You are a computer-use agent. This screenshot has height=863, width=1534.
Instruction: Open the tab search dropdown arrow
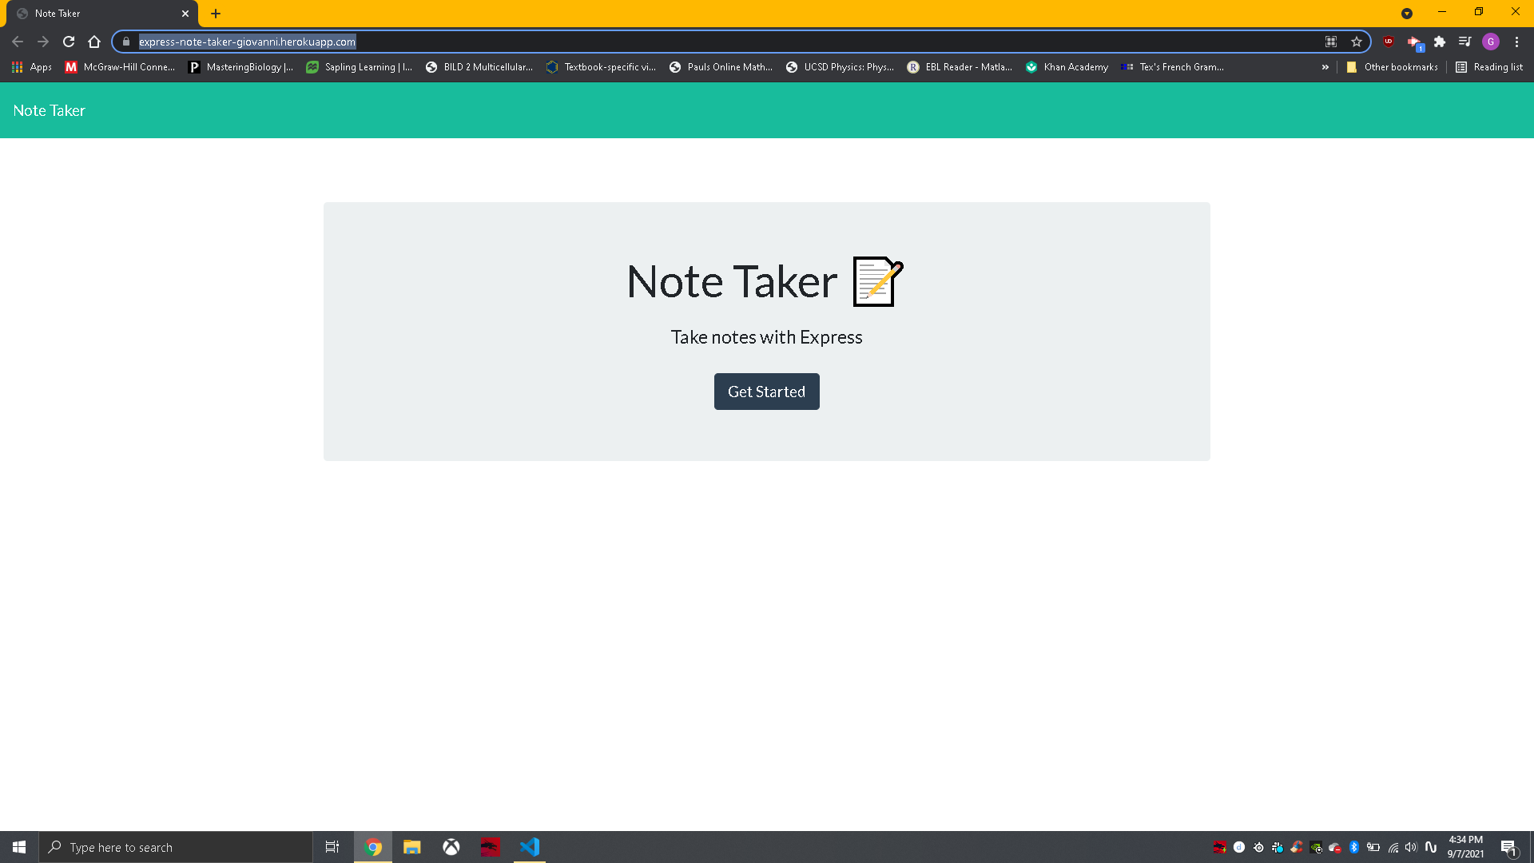coord(1407,13)
